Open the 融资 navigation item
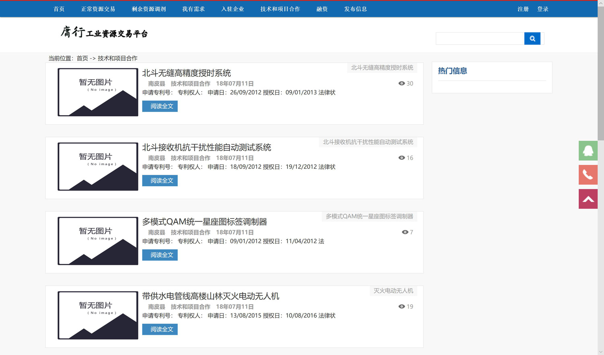This screenshot has width=604, height=355. click(322, 8)
